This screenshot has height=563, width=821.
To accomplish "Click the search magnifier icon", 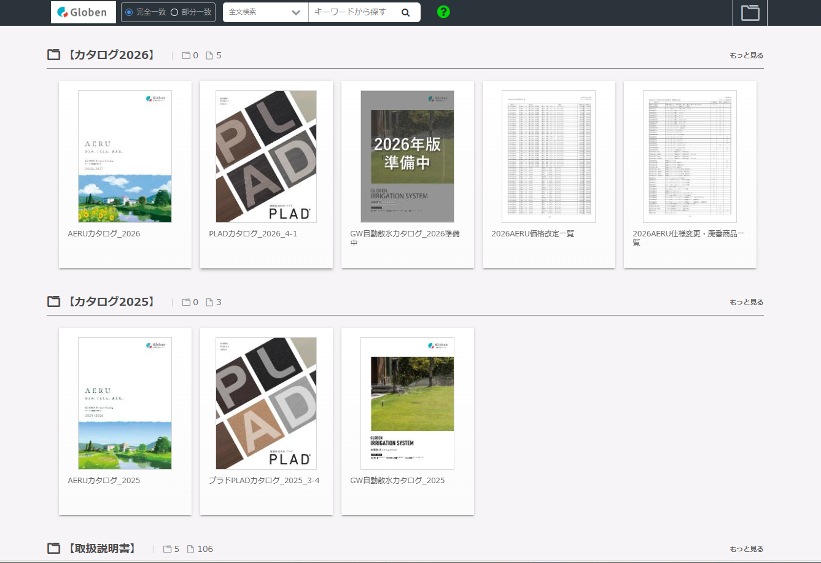I will [x=405, y=12].
